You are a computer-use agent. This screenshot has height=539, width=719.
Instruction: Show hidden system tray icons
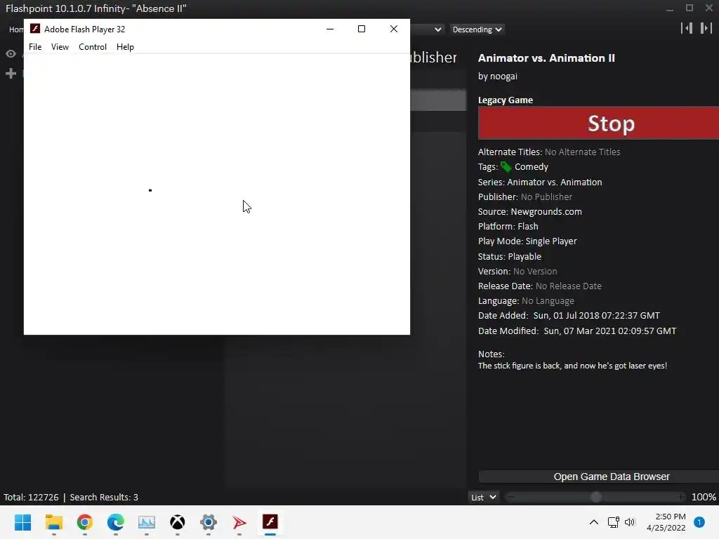(594, 522)
